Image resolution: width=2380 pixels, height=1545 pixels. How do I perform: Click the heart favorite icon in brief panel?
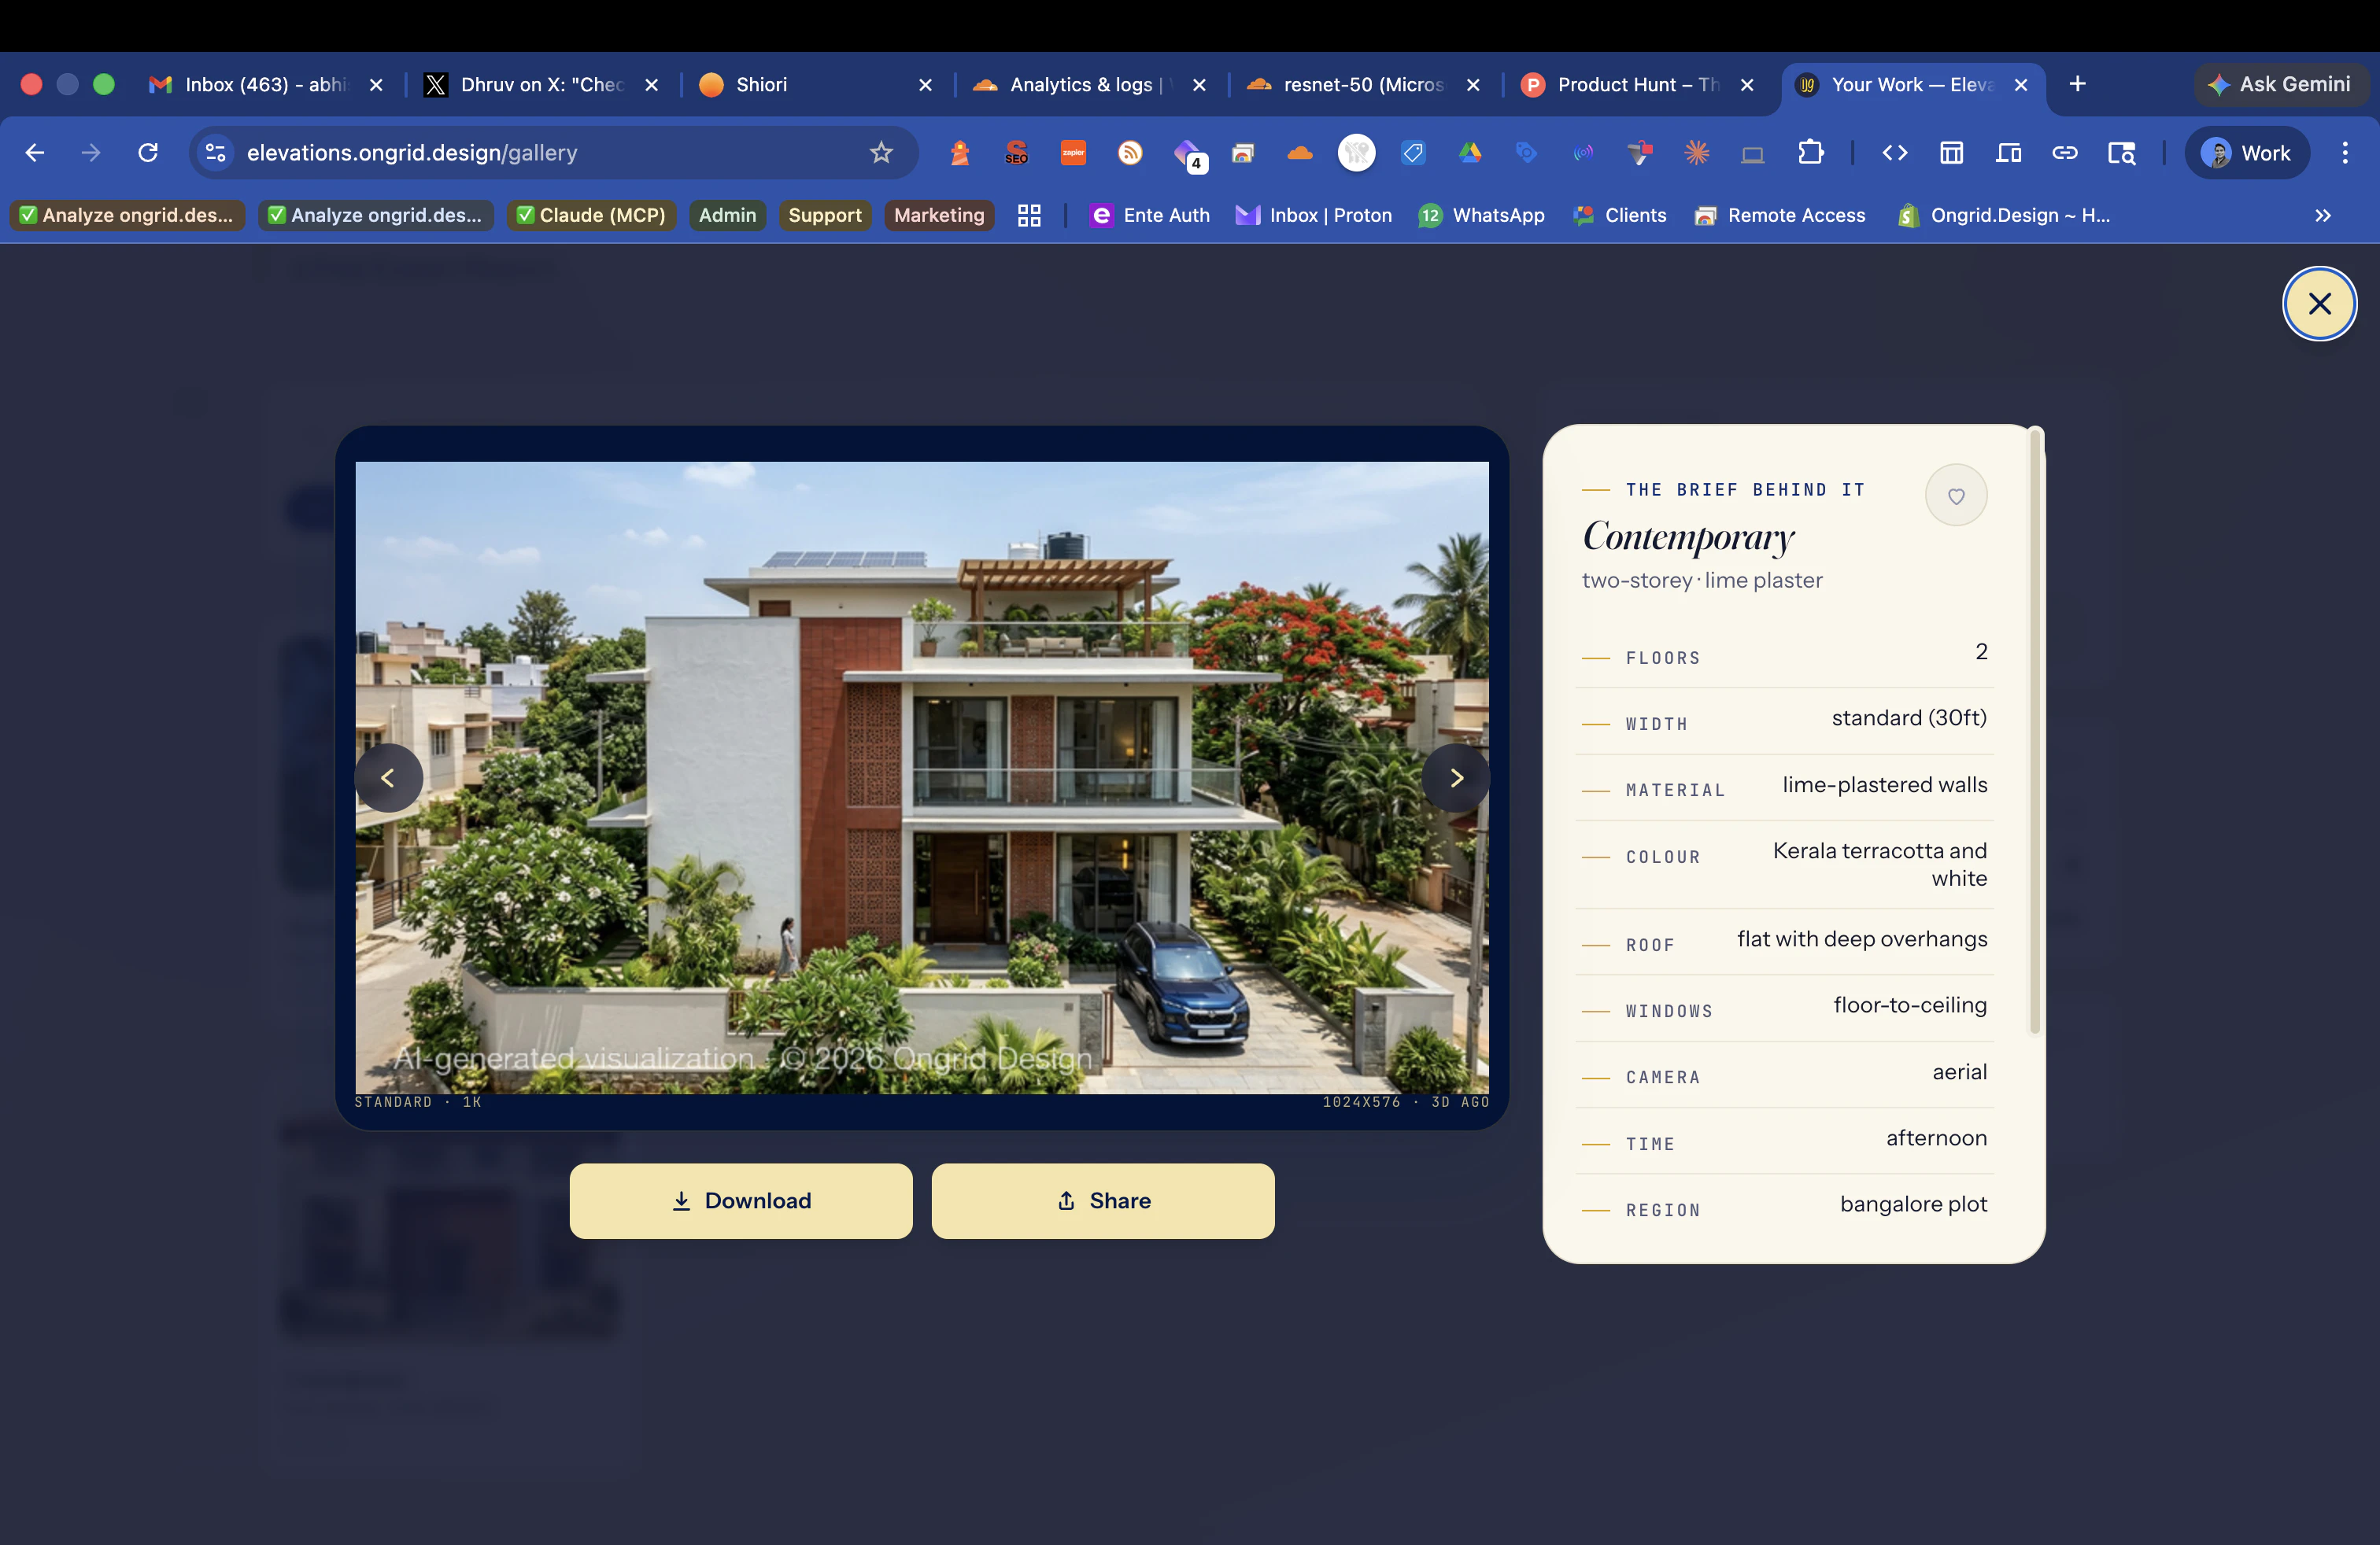click(1955, 496)
